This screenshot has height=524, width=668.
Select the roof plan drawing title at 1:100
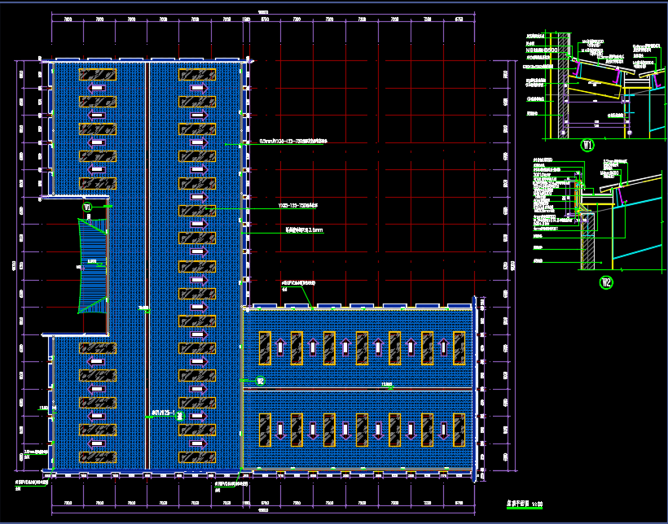(x=524, y=504)
